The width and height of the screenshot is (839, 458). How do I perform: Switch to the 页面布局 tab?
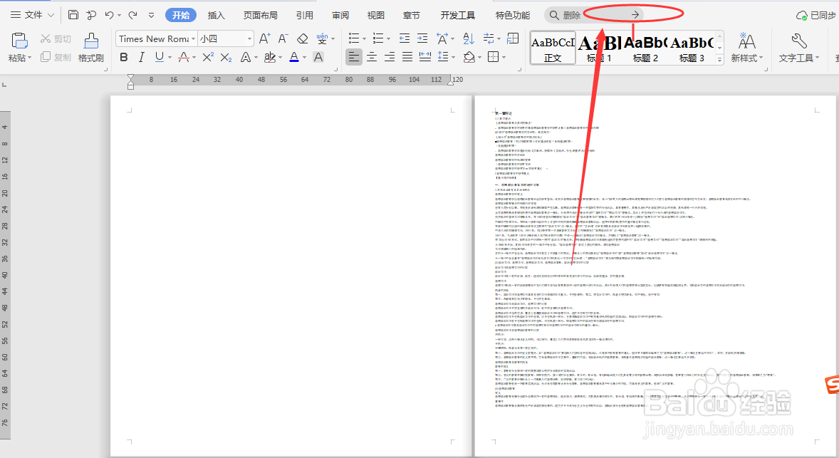pos(261,15)
